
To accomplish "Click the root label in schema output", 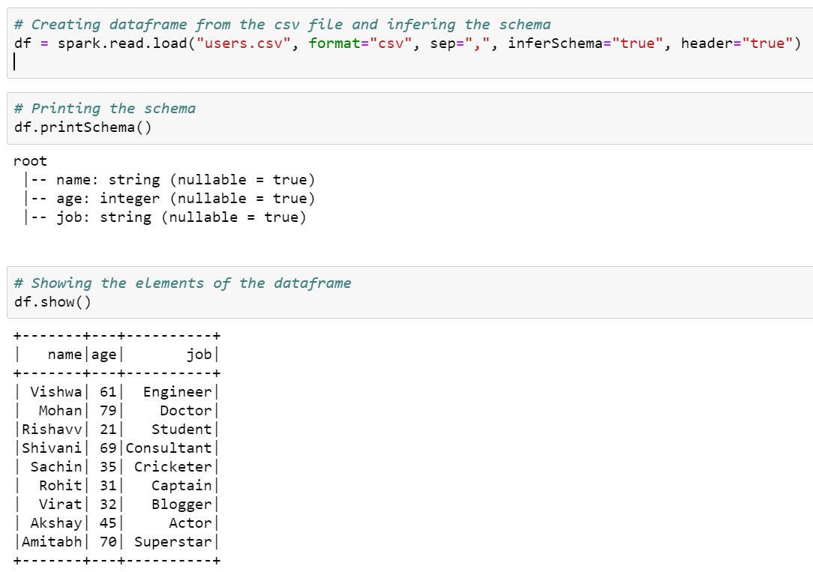I will [x=29, y=160].
